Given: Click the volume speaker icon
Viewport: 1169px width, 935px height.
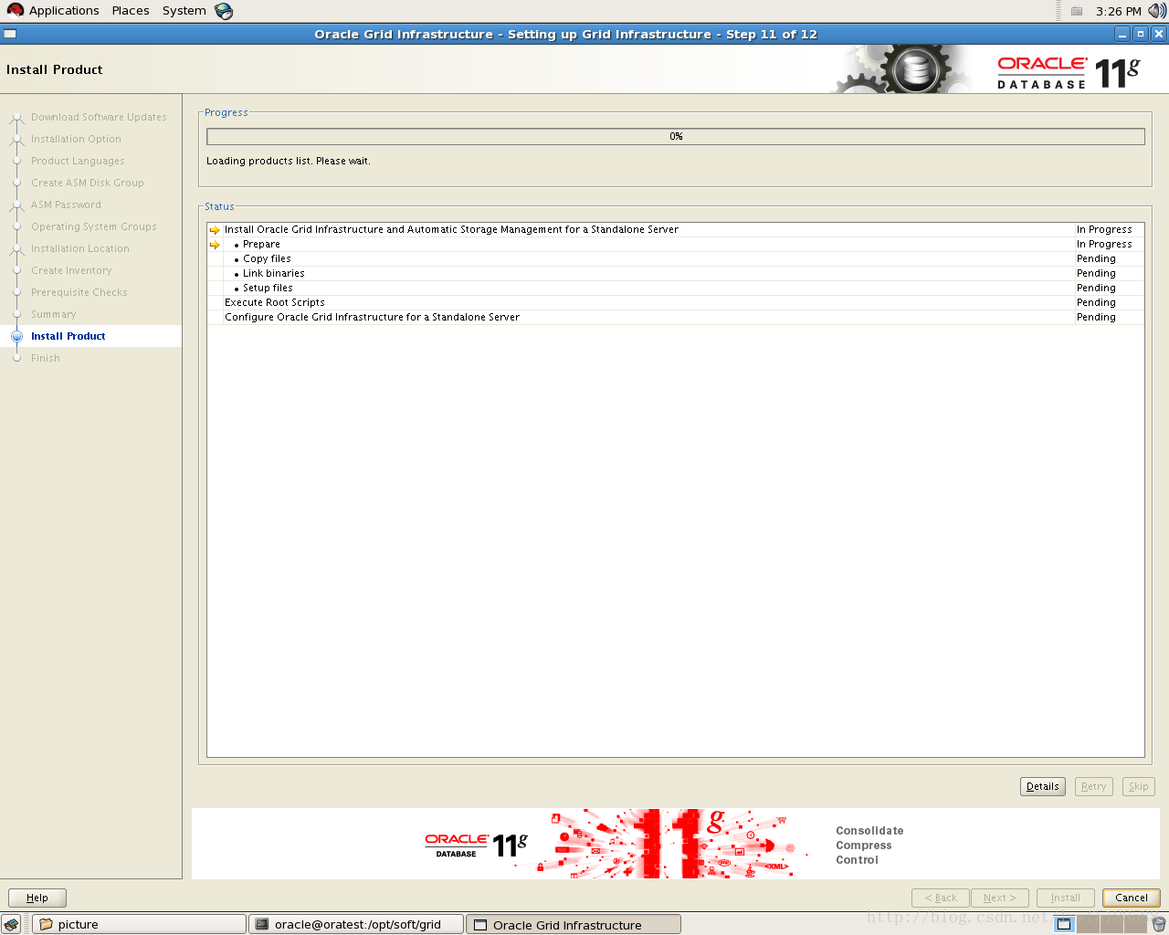Looking at the screenshot, I should coord(1157,11).
